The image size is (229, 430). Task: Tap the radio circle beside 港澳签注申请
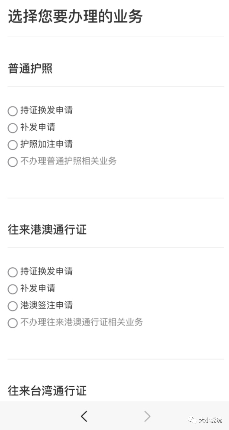coord(12,306)
